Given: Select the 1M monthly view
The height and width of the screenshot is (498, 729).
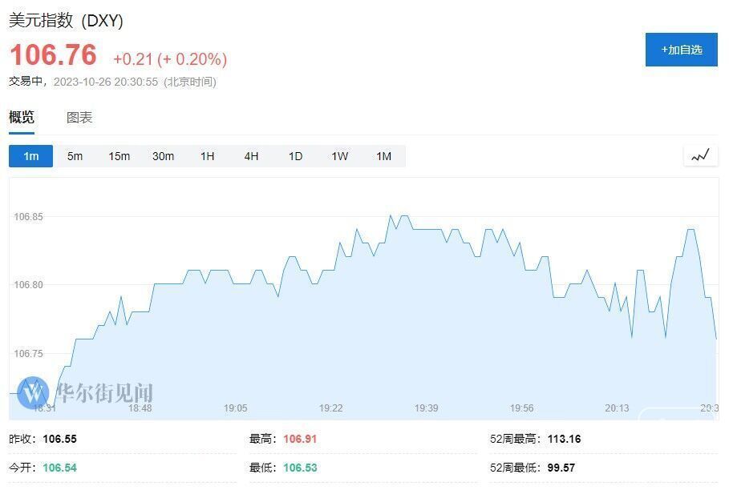Looking at the screenshot, I should pos(383,156).
